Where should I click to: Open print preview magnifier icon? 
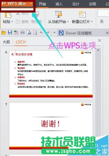pyautogui.click(x=35, y=33)
